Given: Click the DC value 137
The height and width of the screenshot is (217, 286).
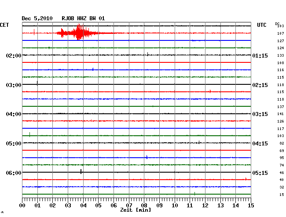Looking at the screenshot, I should tap(281, 107).
